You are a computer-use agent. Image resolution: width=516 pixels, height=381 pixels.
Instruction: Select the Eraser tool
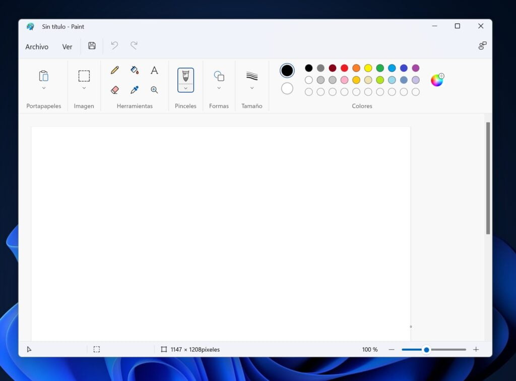tap(114, 90)
